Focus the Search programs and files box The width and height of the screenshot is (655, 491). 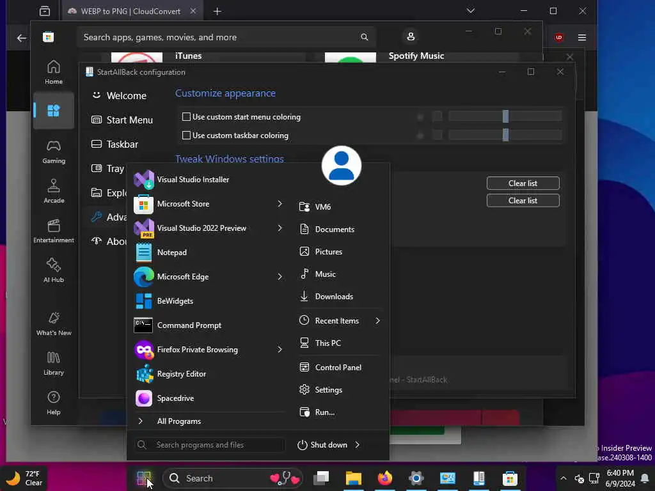[x=210, y=445]
